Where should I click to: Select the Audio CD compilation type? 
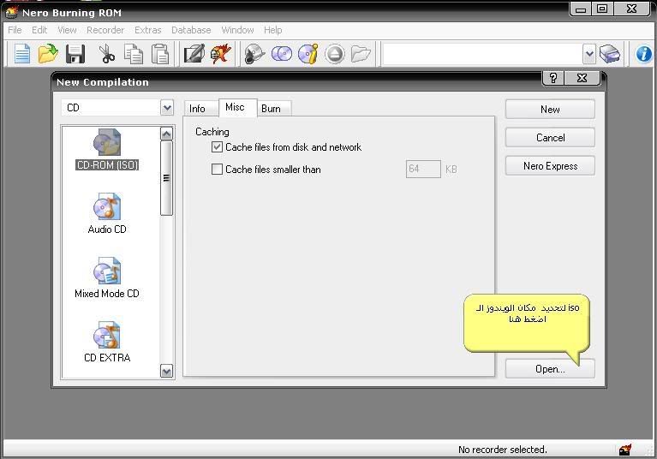click(107, 213)
